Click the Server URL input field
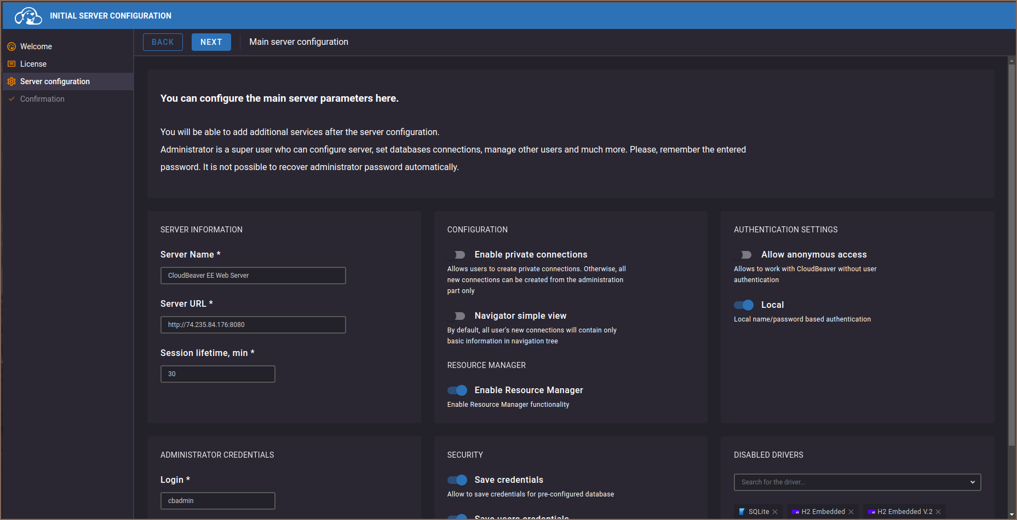 tap(253, 325)
